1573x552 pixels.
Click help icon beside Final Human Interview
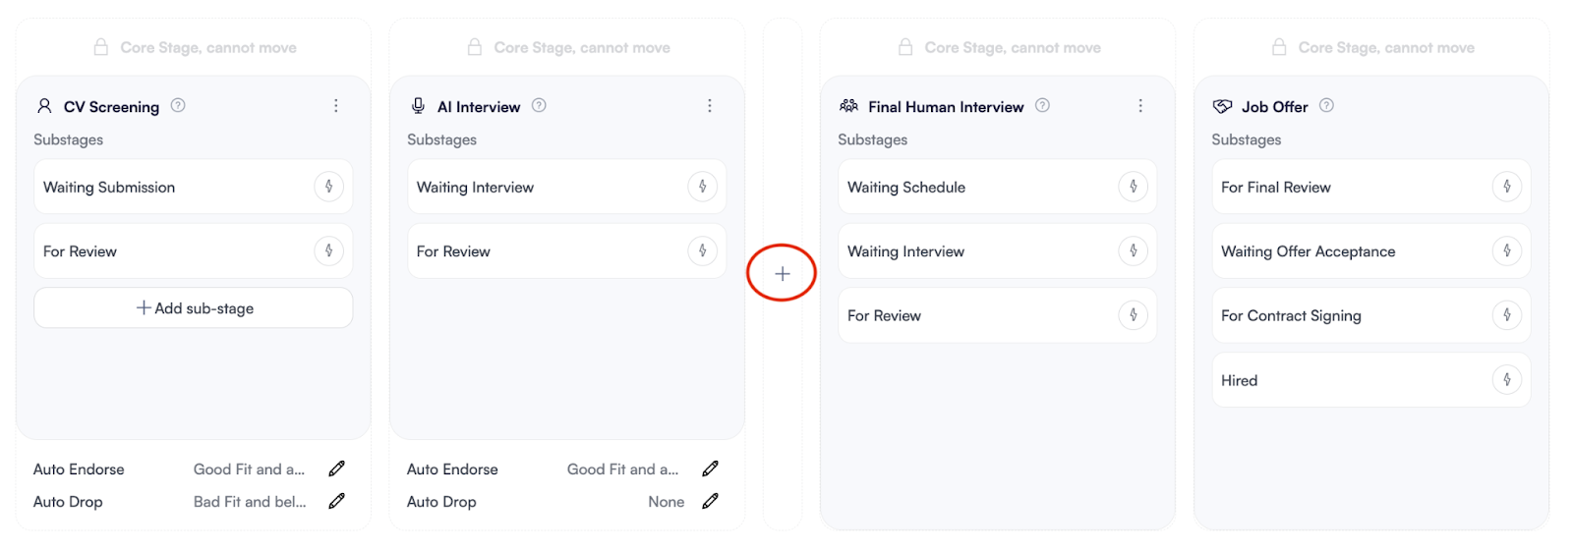click(x=1042, y=106)
